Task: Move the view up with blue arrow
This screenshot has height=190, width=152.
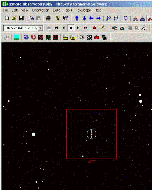Action: [77, 18]
